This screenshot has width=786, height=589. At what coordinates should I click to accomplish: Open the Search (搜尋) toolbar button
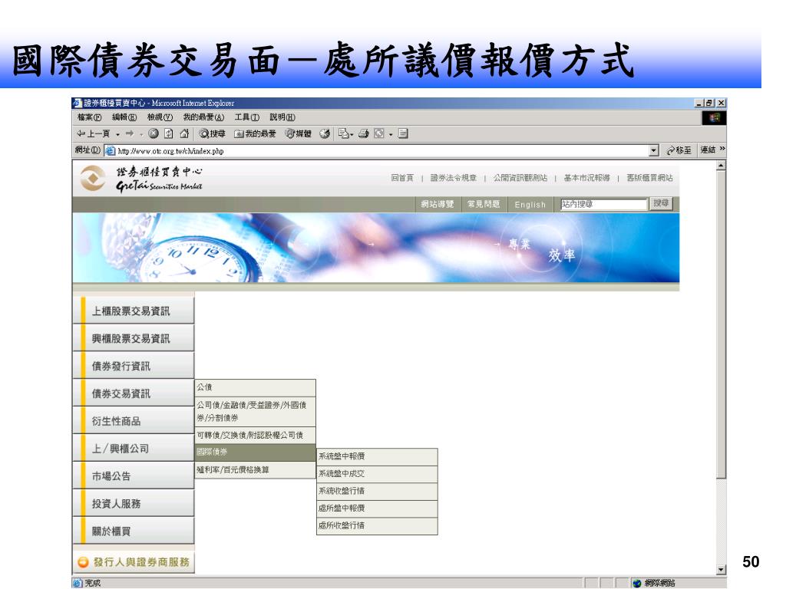tap(212, 133)
